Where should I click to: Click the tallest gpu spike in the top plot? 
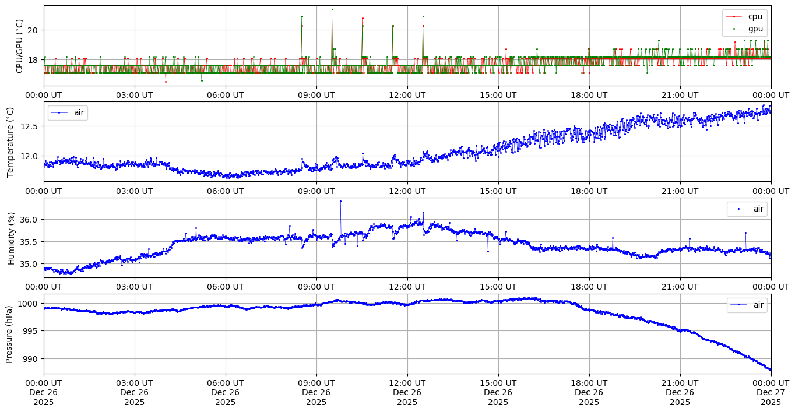click(332, 9)
